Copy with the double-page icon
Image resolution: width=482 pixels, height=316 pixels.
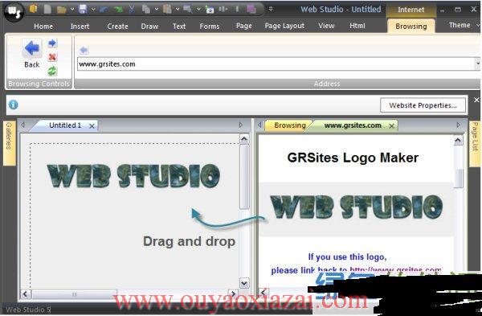(146, 9)
